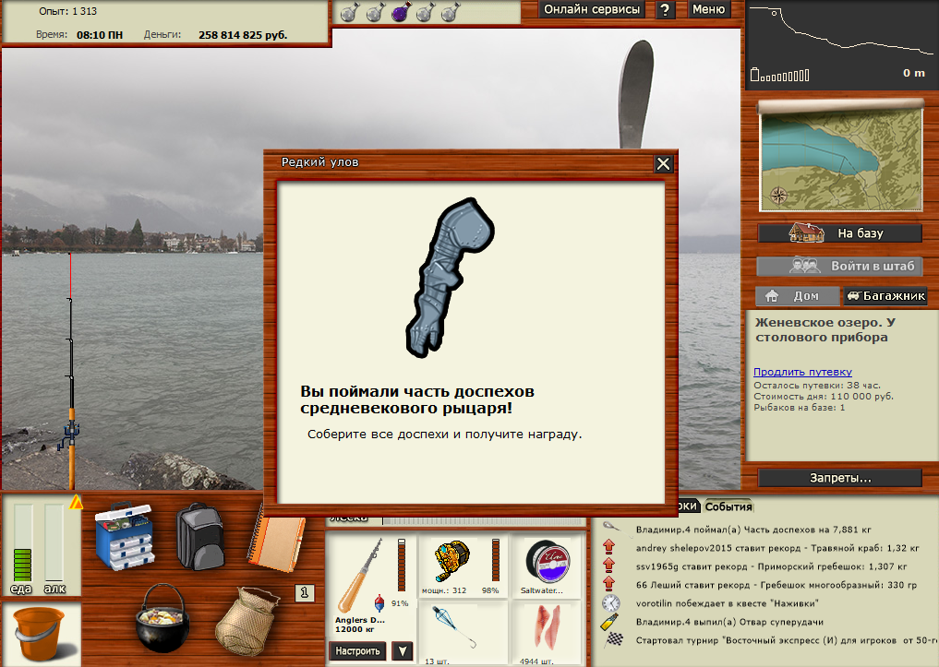Open the fish keepnet basket
Screen dimensions: 939x667
tap(247, 622)
